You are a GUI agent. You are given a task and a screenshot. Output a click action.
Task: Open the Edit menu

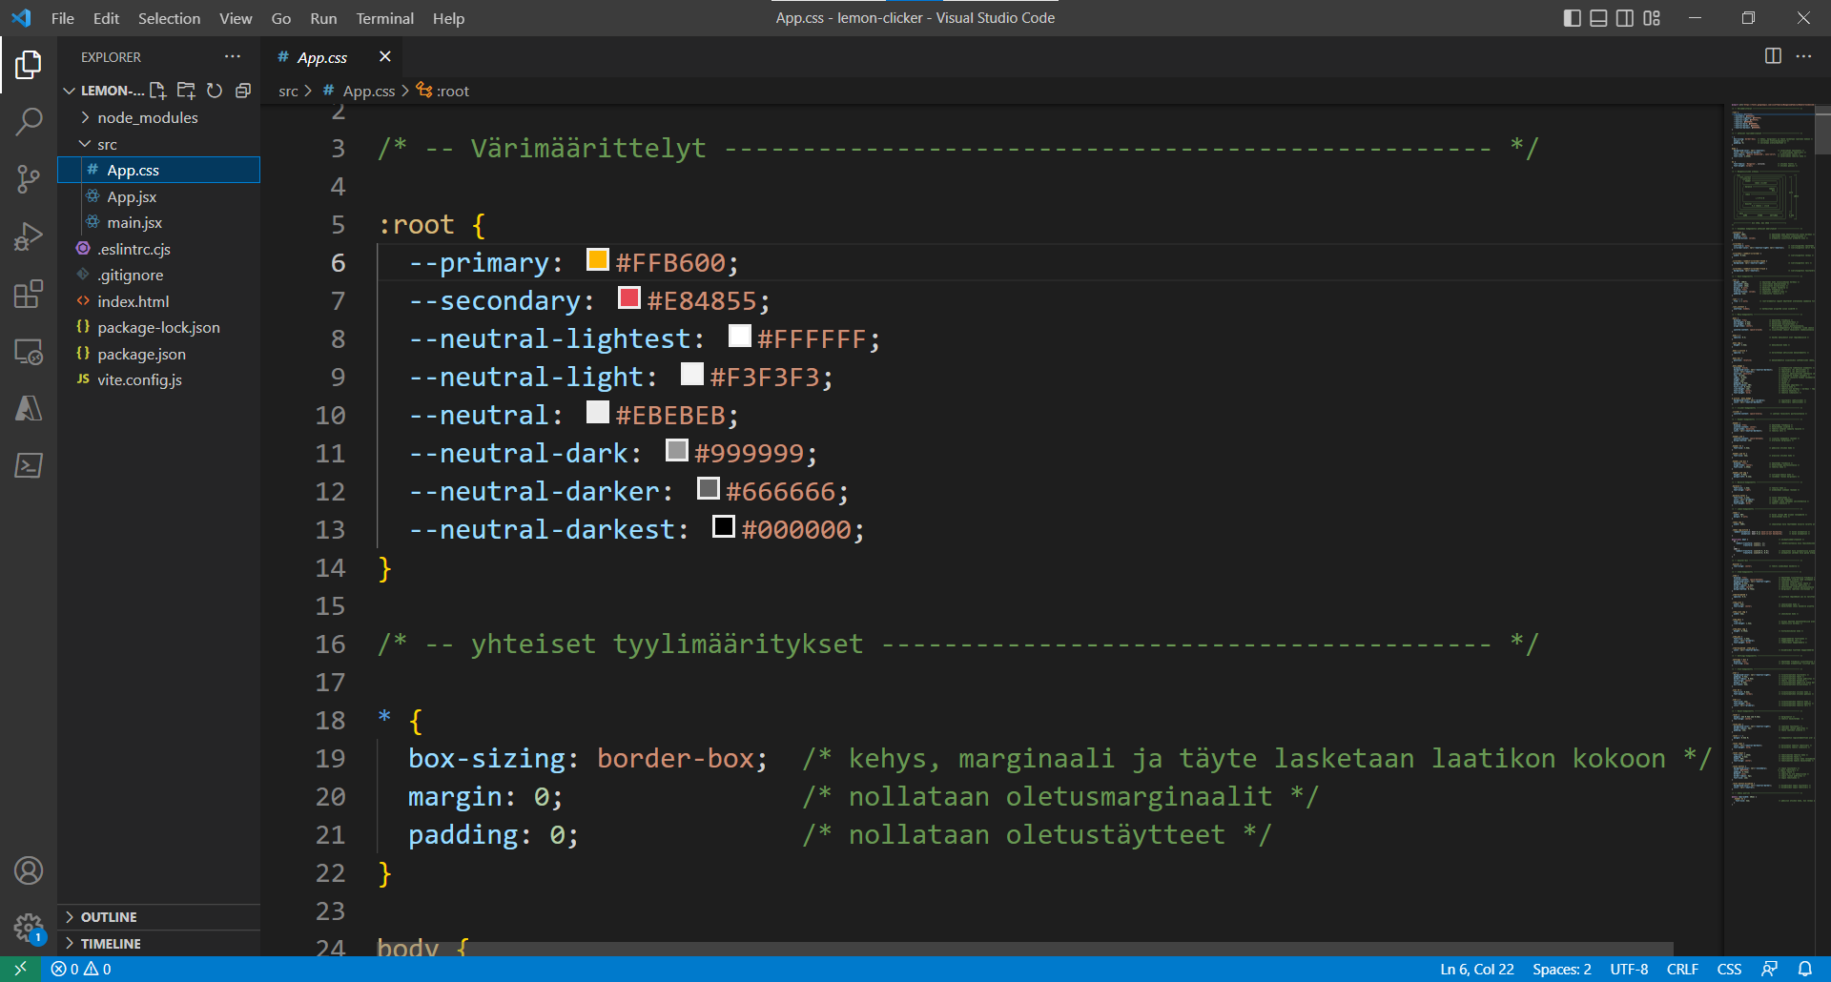click(x=106, y=18)
